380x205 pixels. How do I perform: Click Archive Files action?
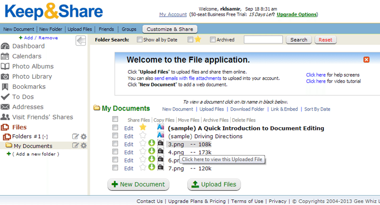pyautogui.click(x=216, y=120)
